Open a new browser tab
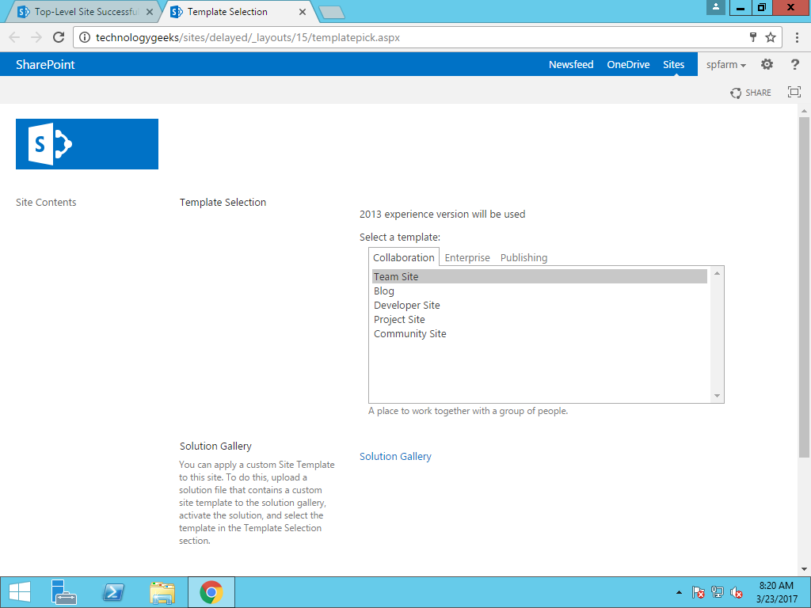The width and height of the screenshot is (811, 608). (x=332, y=13)
